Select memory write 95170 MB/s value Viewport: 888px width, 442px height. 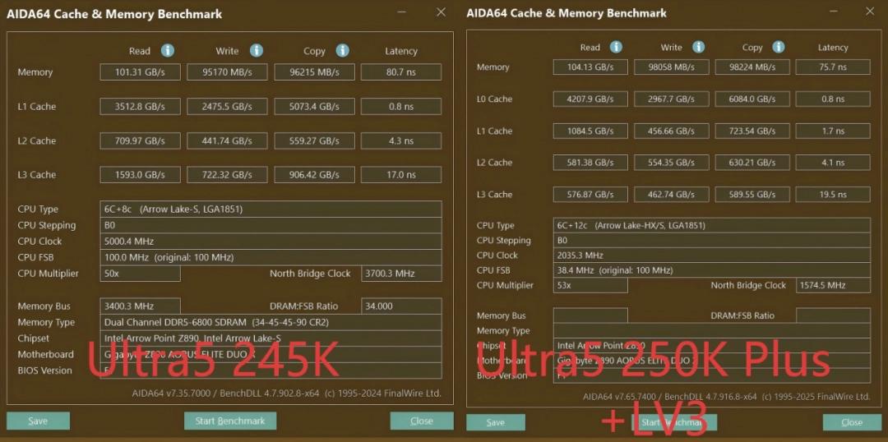click(x=228, y=71)
